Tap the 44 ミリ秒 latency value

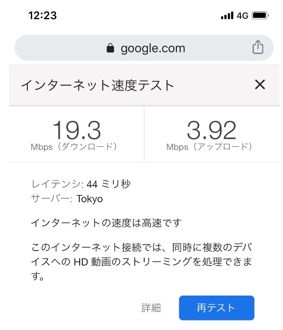[109, 184]
